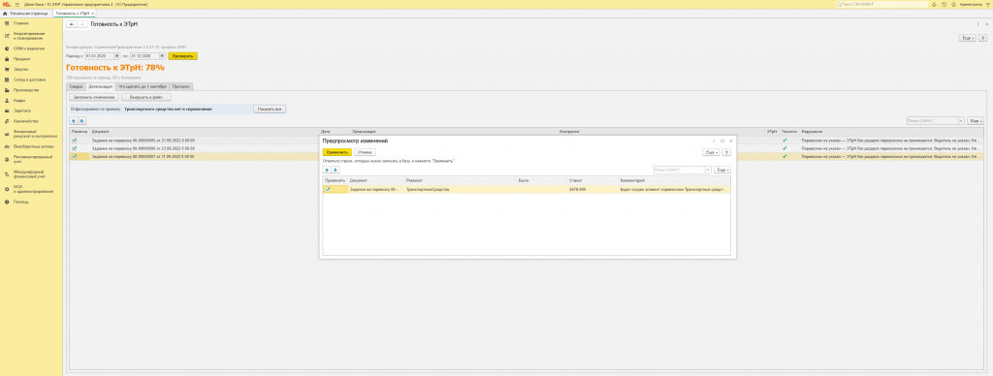The image size is (993, 376).
Task: Move row up in Детализация table toolbar
Action: pos(73,120)
